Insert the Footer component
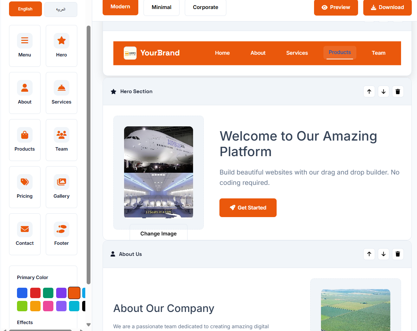Screen dimensions: 417x331 click(61, 234)
